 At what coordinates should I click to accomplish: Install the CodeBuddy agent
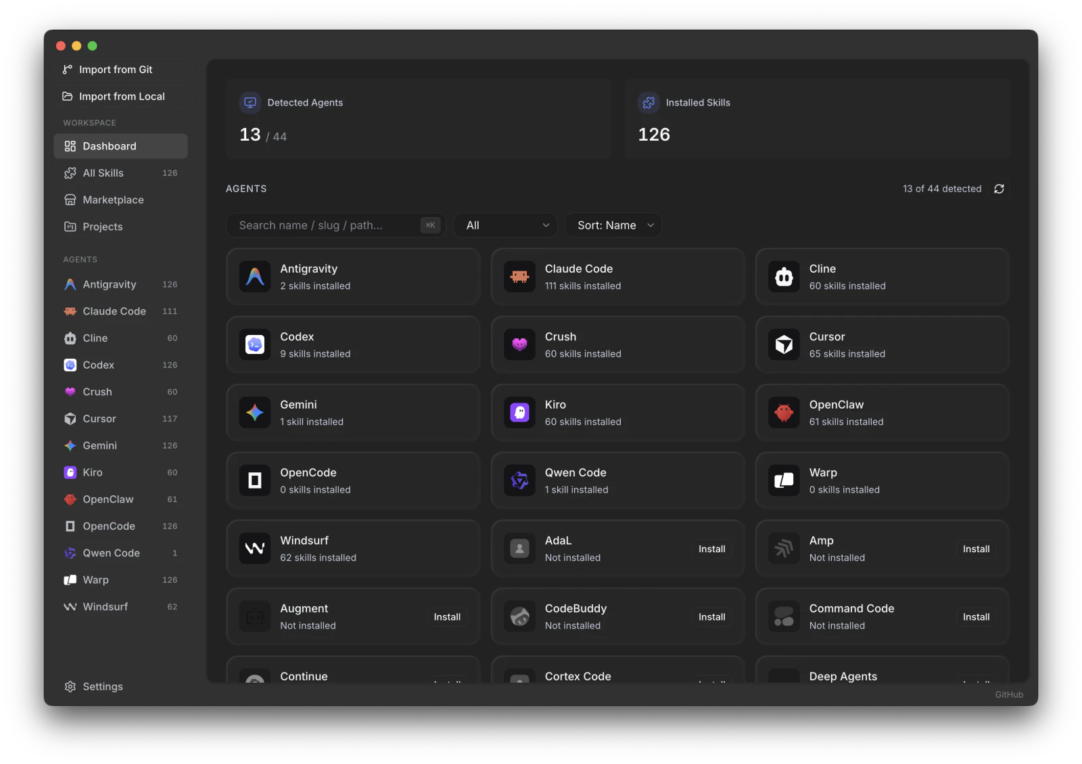[711, 617]
